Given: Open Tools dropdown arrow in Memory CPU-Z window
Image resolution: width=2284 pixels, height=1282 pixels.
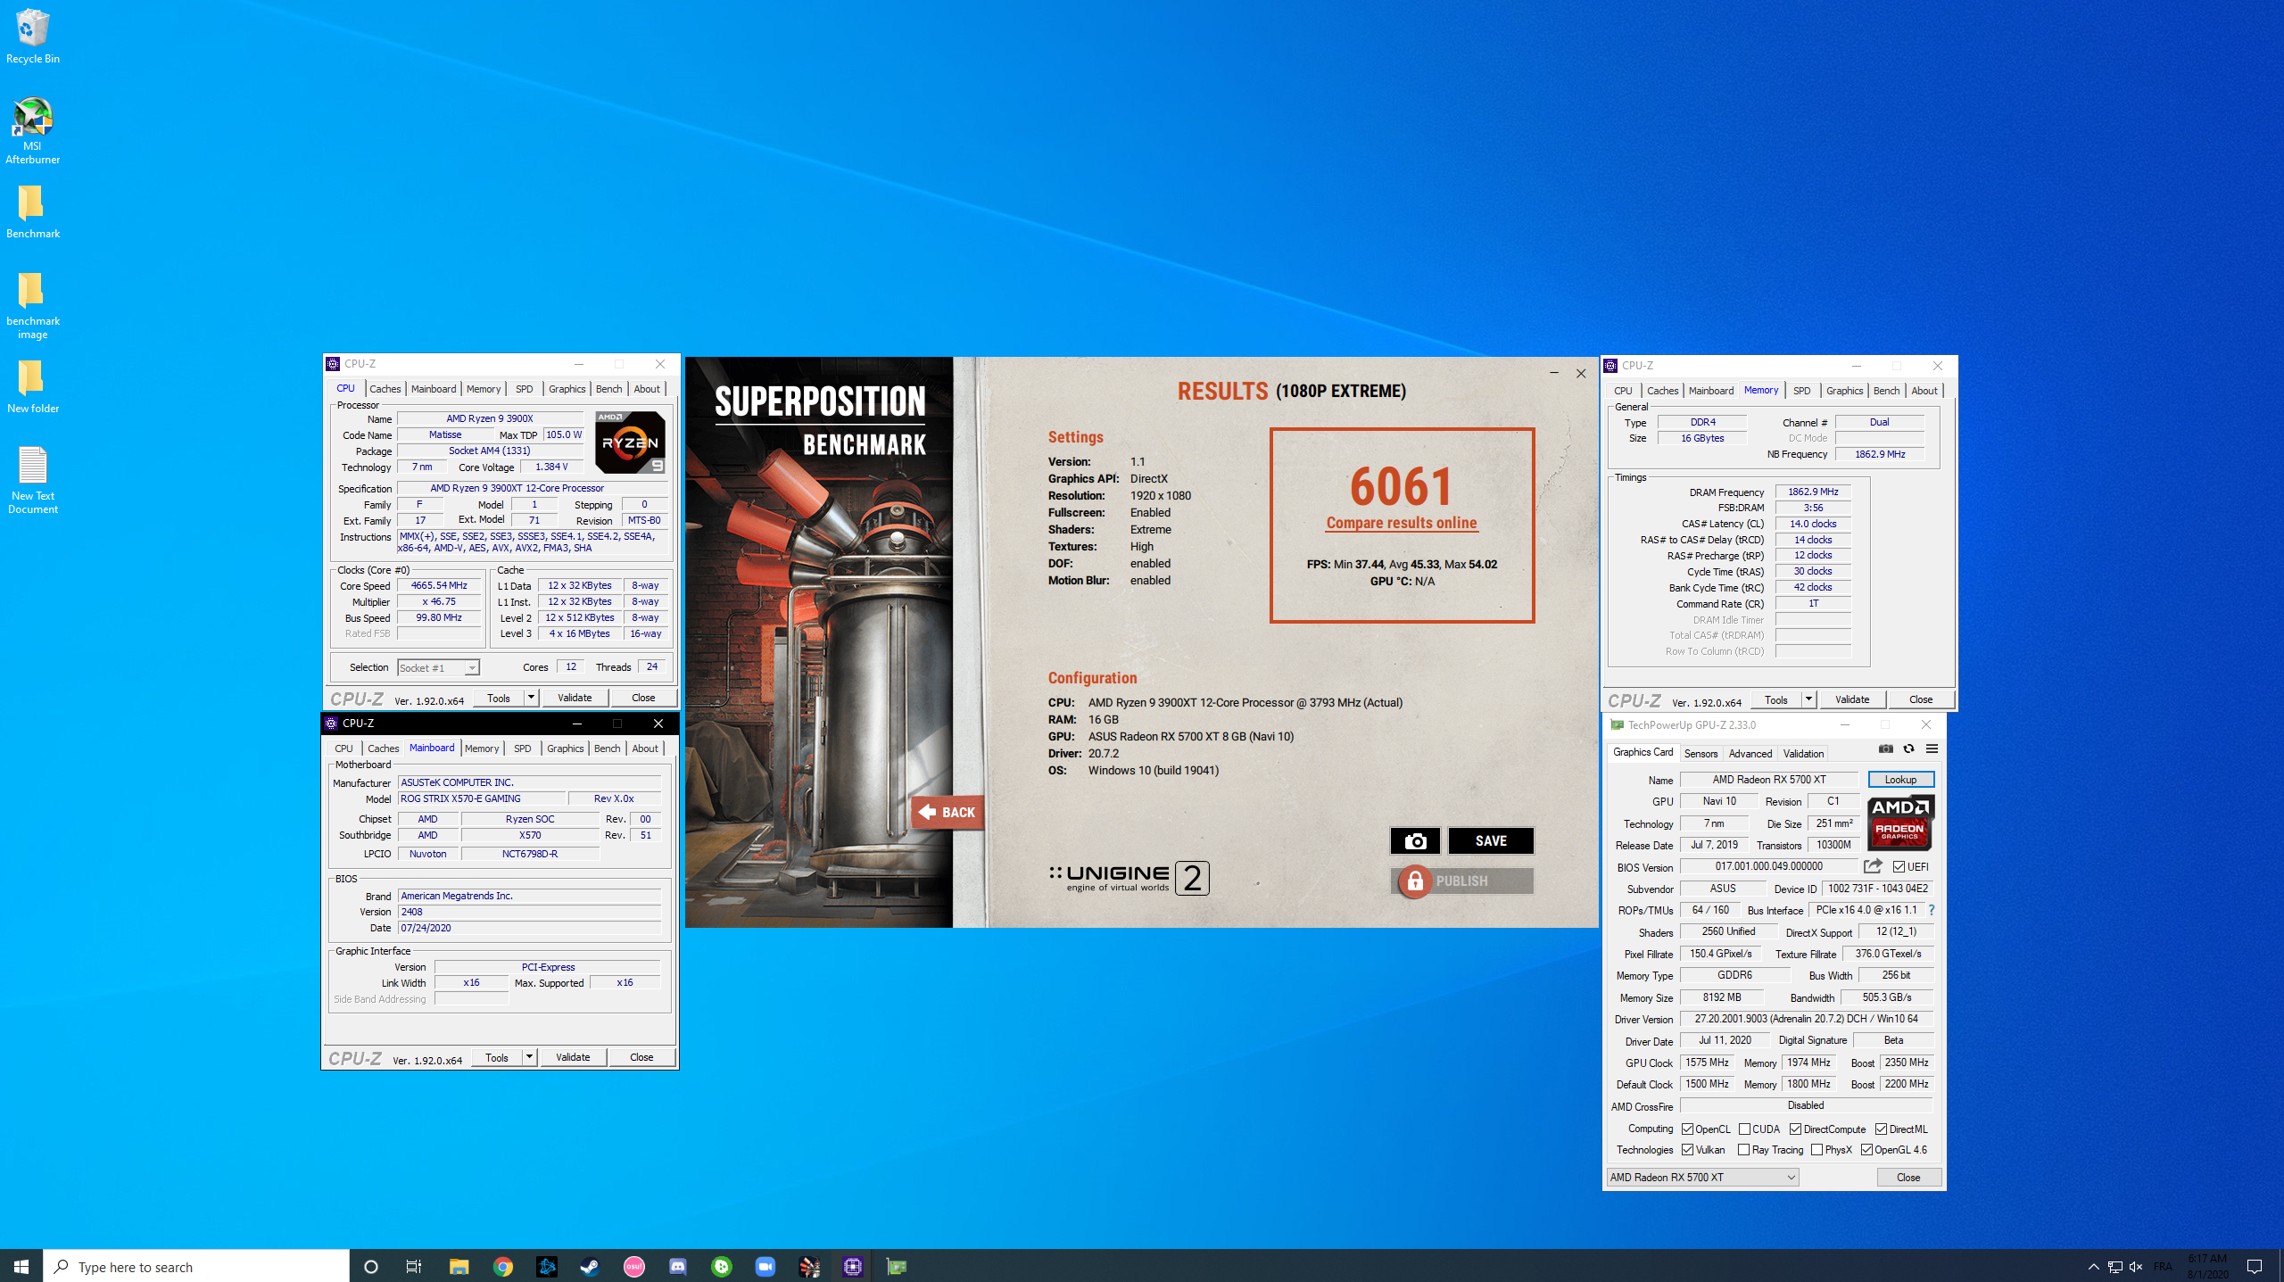Looking at the screenshot, I should 1808,699.
